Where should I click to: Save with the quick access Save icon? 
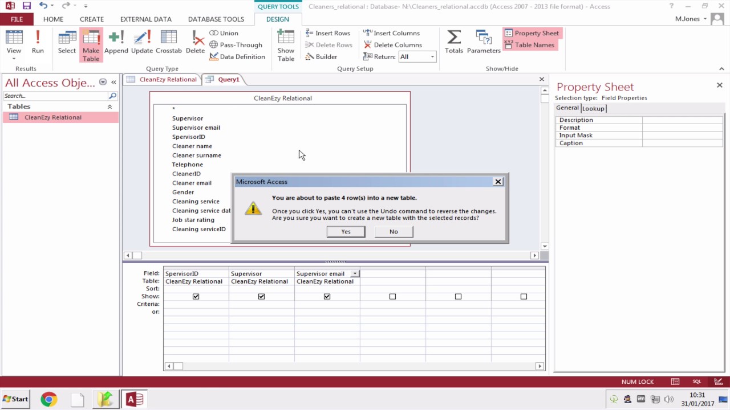27,6
